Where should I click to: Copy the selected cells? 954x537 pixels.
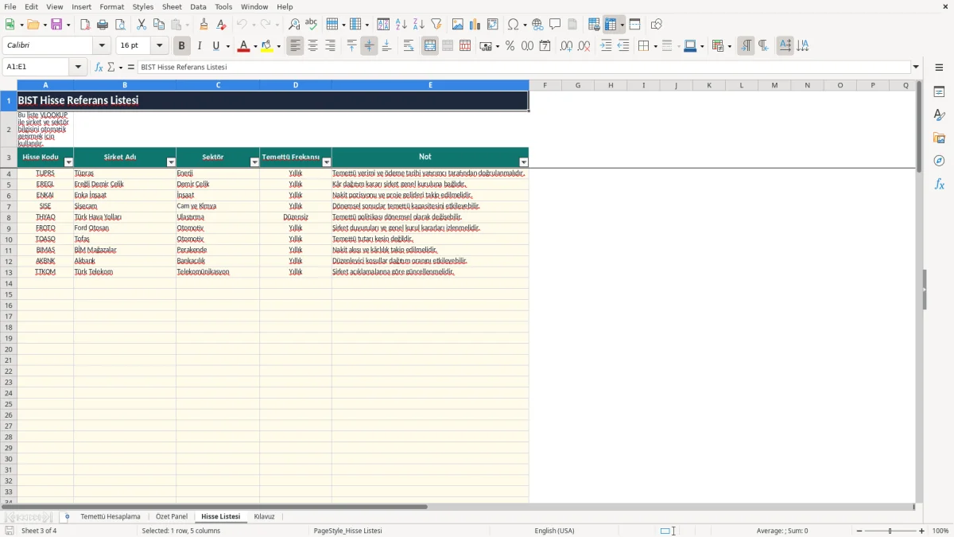point(159,25)
